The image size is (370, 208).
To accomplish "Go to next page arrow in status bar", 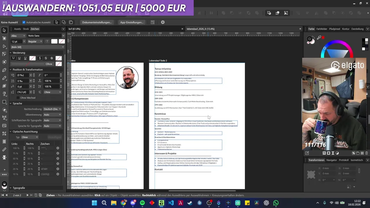I will [27, 195].
